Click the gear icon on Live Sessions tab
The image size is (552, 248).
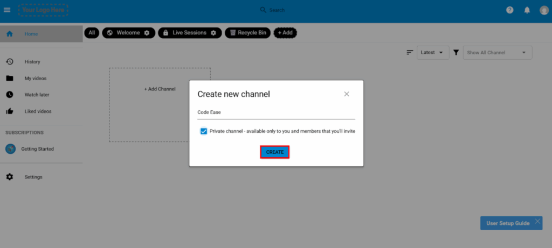213,33
